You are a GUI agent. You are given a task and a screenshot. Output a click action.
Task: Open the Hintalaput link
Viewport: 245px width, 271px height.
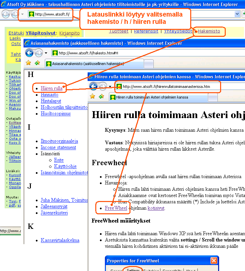pyautogui.click(x=51, y=101)
